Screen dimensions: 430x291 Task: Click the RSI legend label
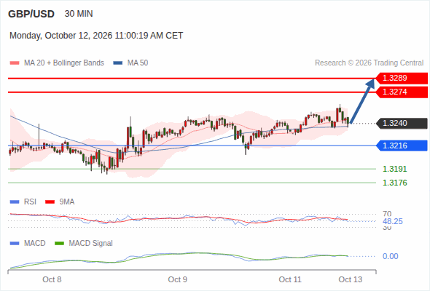[30, 202]
